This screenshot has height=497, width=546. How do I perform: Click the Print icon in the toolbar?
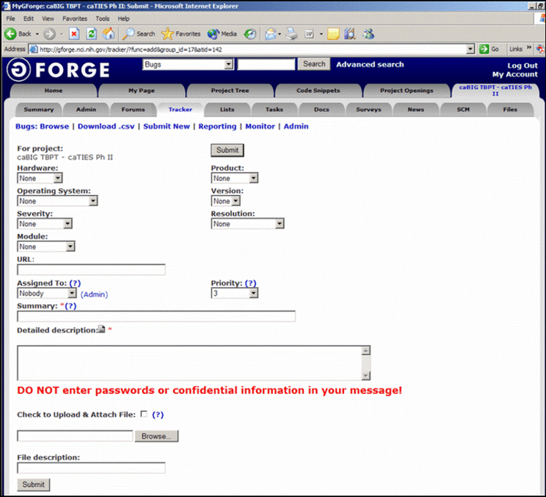coord(291,34)
